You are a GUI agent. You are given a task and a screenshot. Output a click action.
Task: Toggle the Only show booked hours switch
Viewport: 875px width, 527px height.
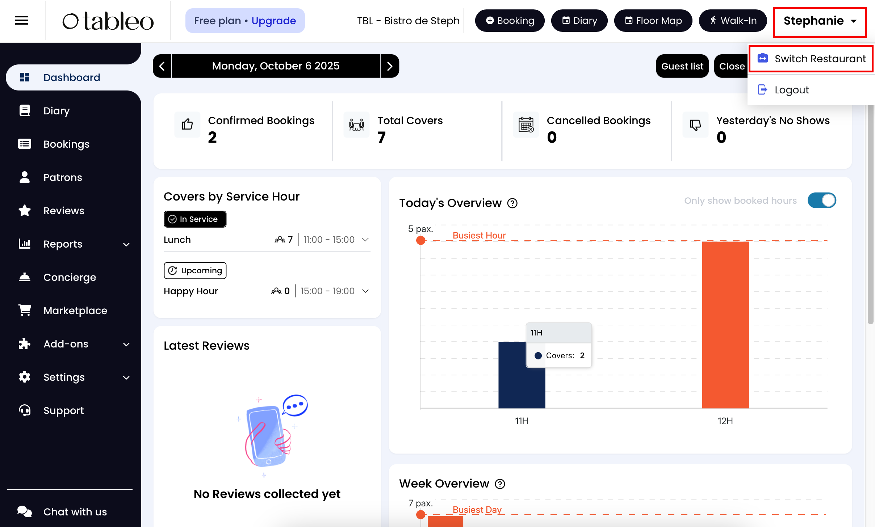click(x=822, y=201)
